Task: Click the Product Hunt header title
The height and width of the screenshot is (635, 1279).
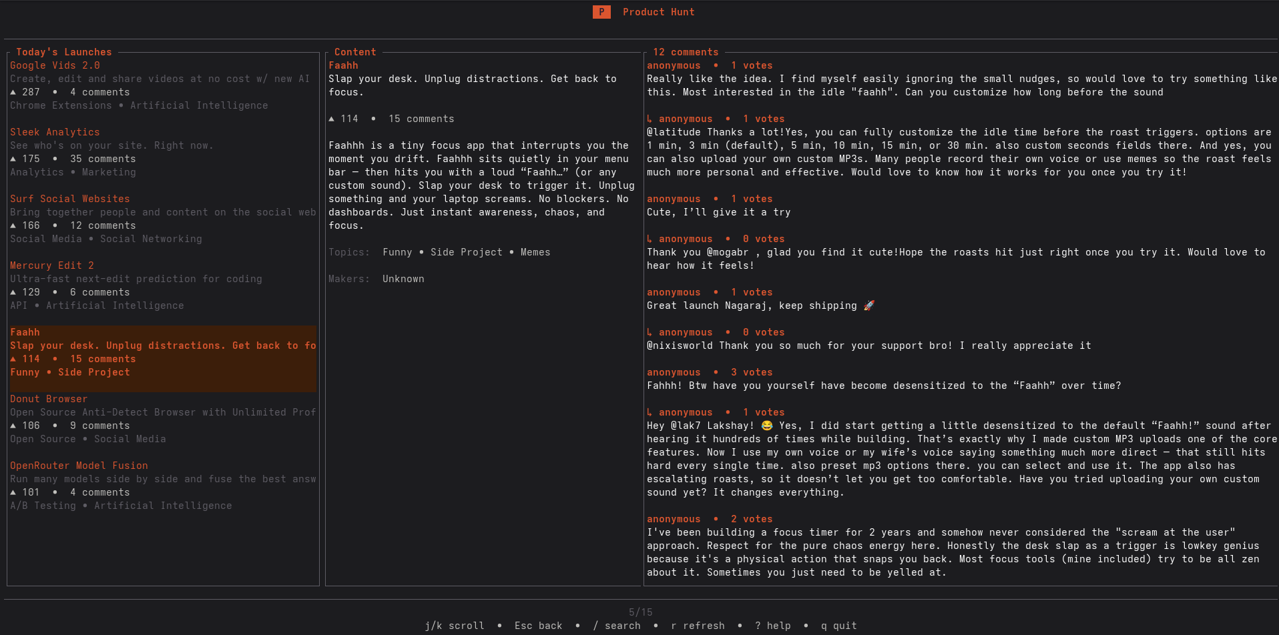Action: 659,12
